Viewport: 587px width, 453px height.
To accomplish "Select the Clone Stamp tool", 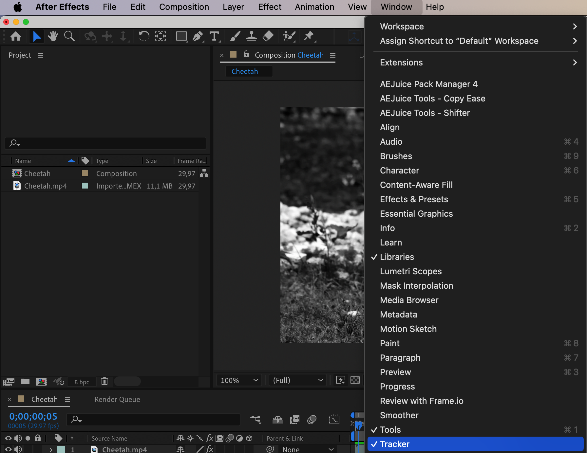I will (251, 36).
